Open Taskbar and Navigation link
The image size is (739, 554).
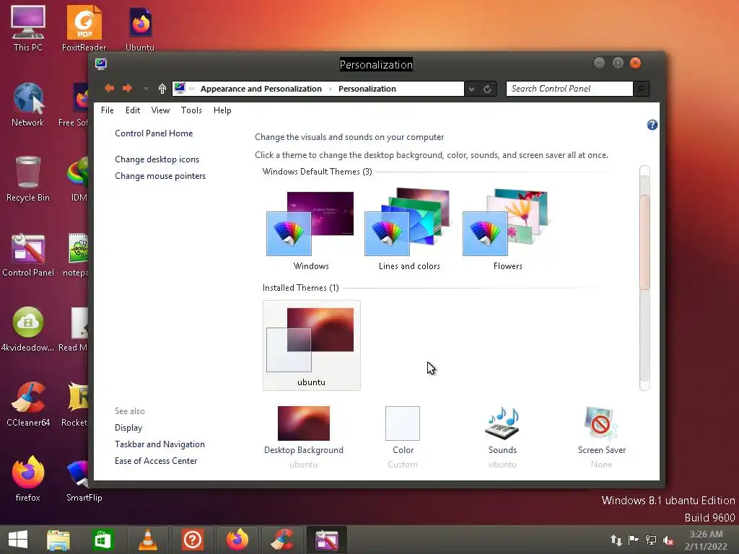click(x=159, y=444)
